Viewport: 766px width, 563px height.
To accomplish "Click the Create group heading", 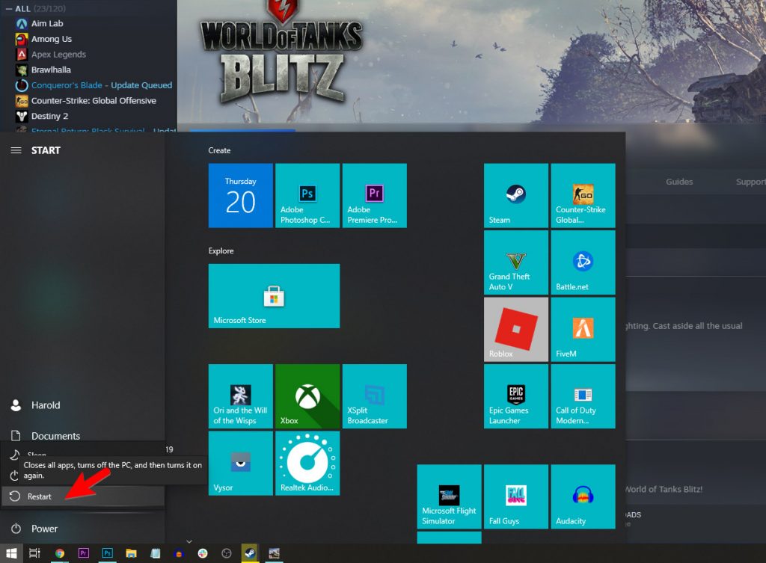I will [x=219, y=150].
